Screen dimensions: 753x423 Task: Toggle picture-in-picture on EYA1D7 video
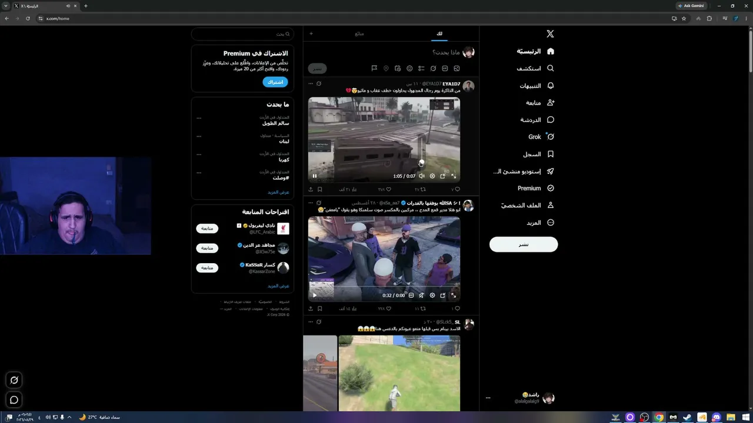[x=443, y=176]
